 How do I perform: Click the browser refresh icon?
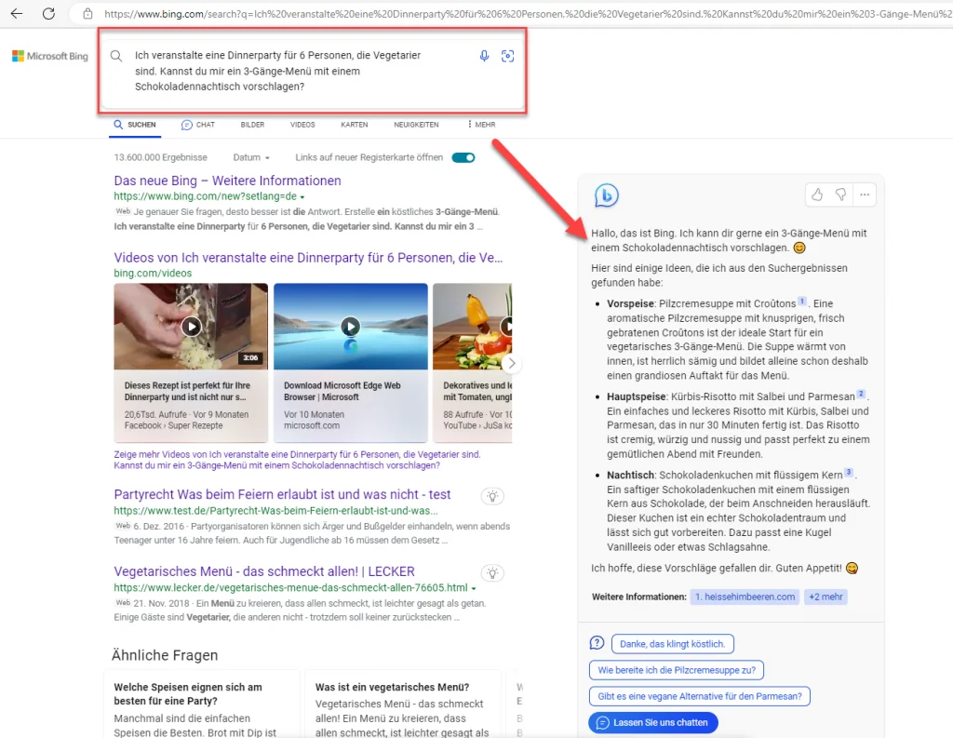(48, 14)
